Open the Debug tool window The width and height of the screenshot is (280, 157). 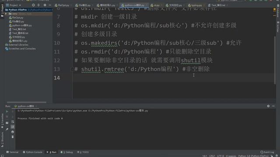pos(66,152)
